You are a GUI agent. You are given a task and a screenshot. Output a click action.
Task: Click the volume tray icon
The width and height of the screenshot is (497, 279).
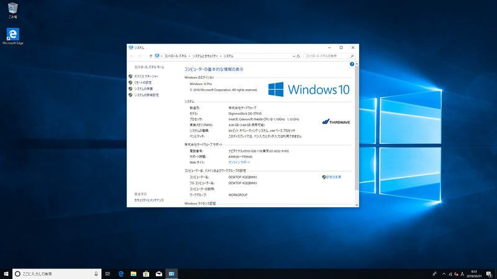pos(456,274)
